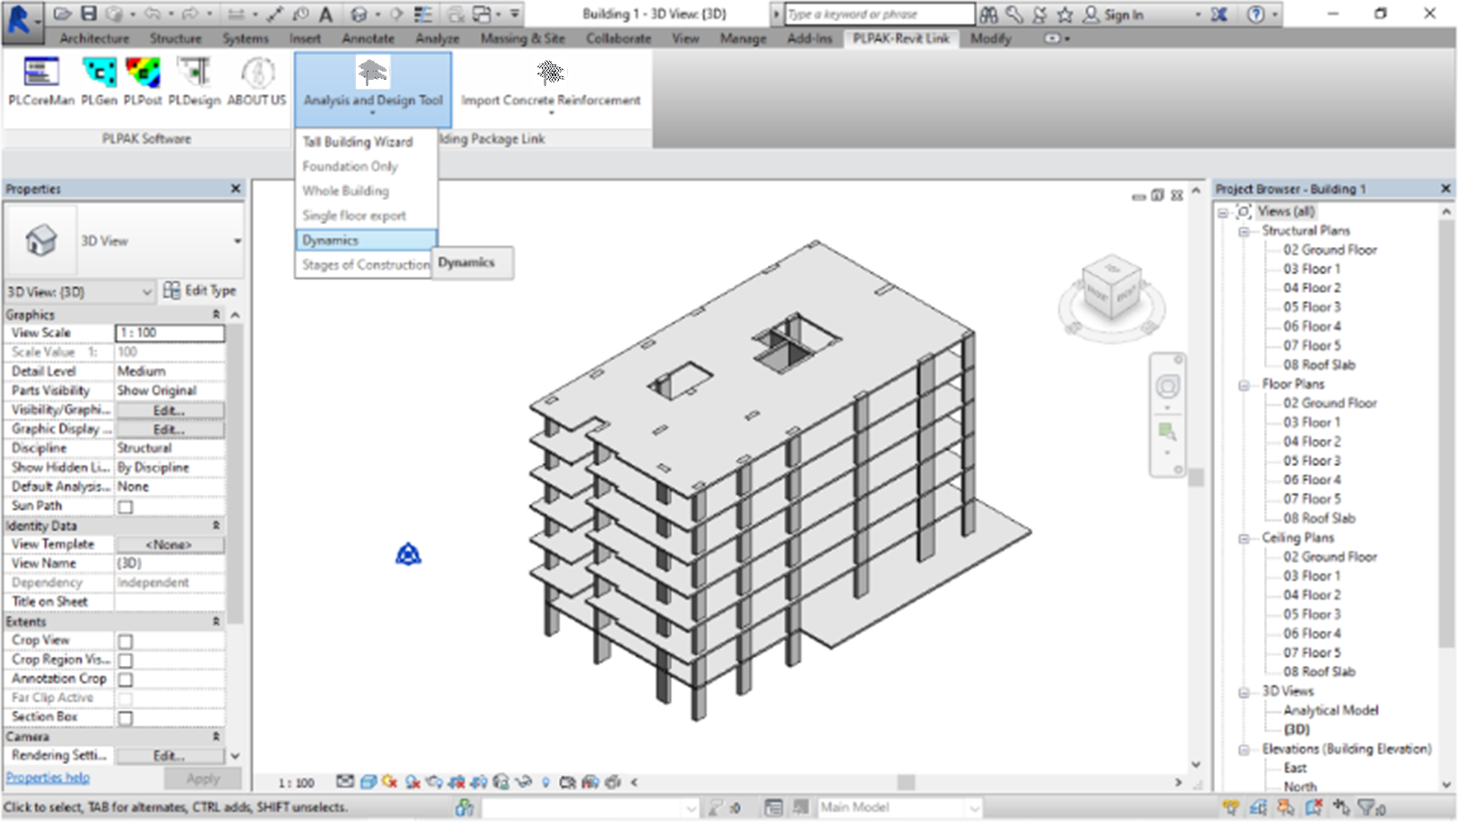Click the Edit Type icon button
Image resolution: width=1458 pixels, height=823 pixels.
(200, 291)
